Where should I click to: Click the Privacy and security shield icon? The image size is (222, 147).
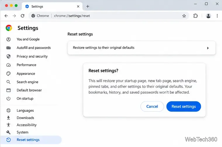tap(8, 56)
